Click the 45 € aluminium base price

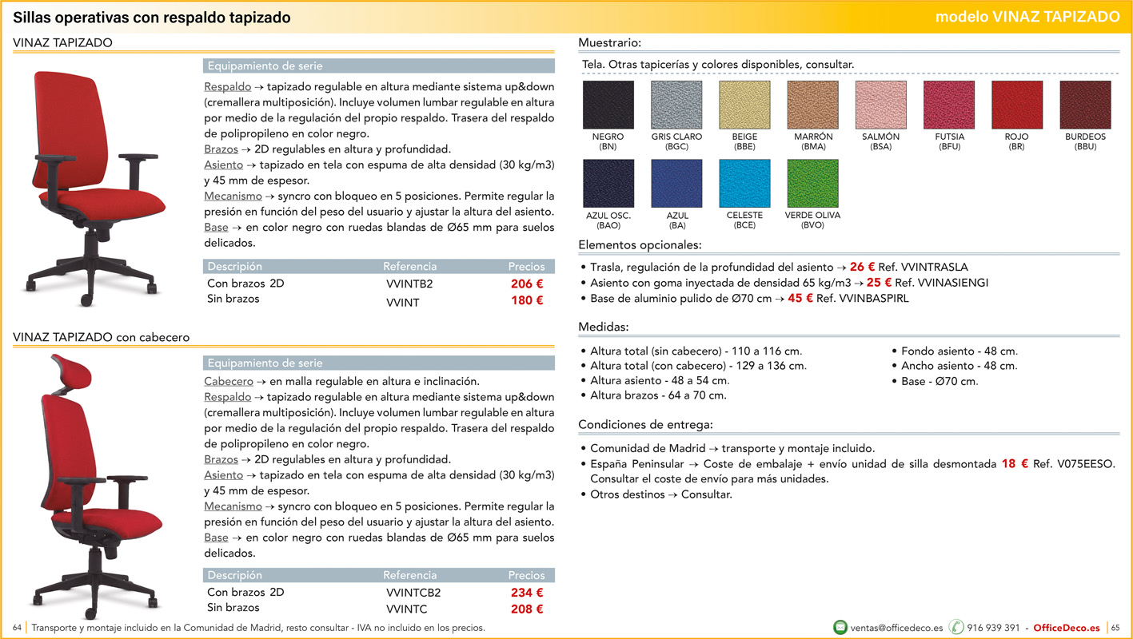coord(800,298)
